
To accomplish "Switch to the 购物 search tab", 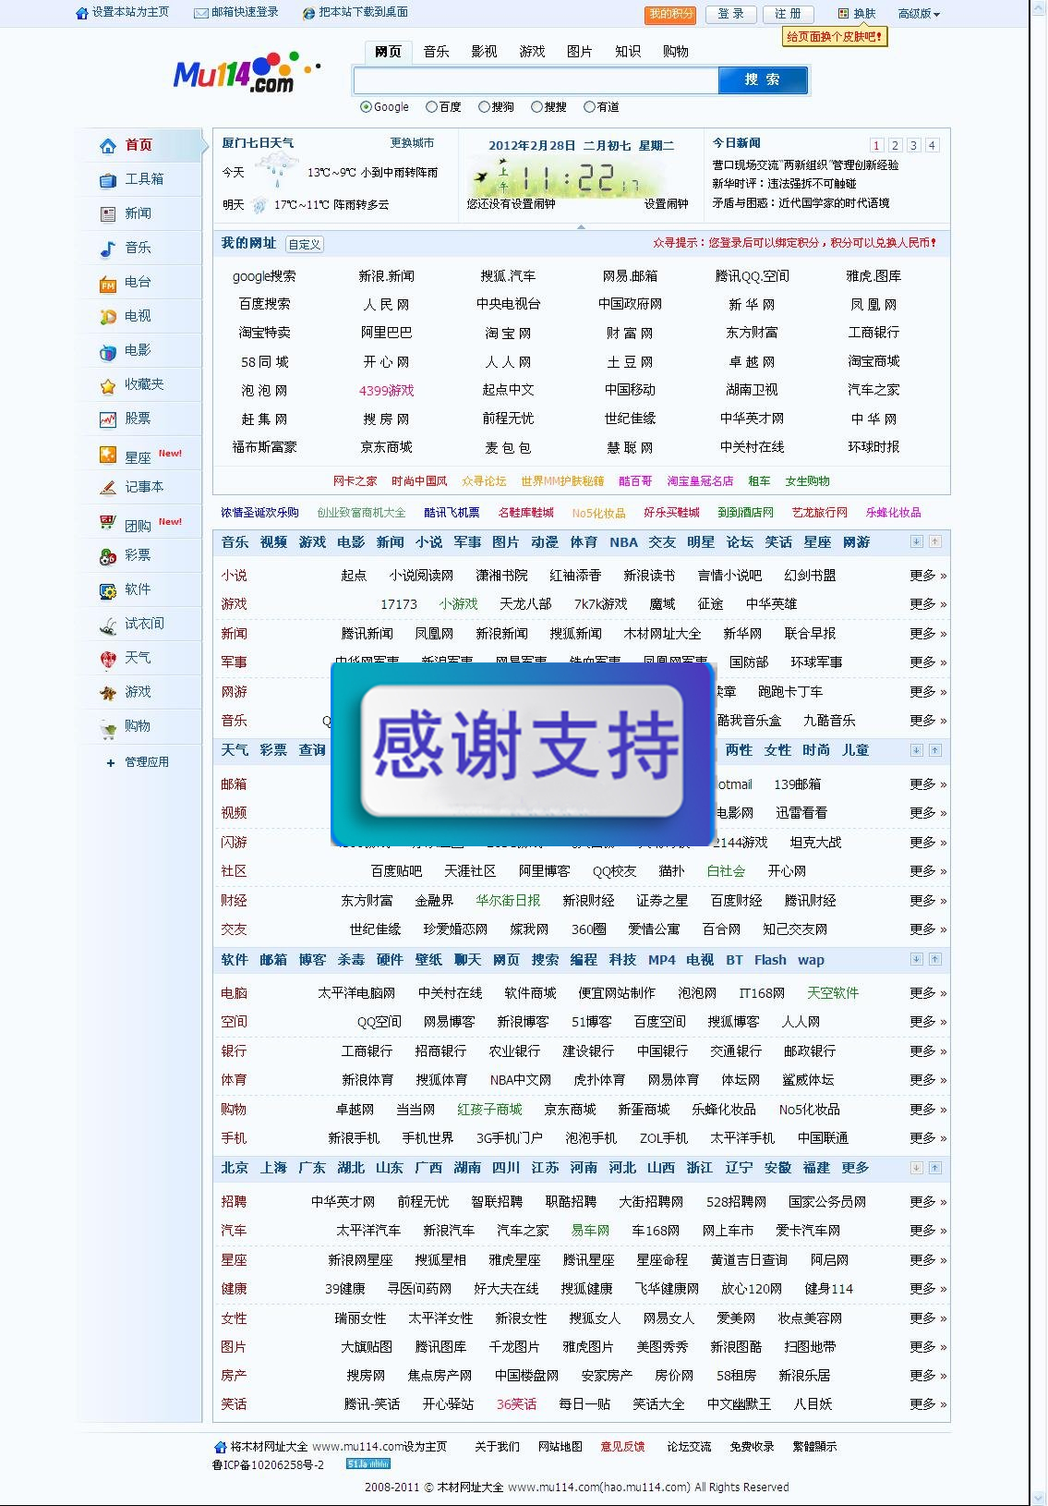I will tap(676, 52).
